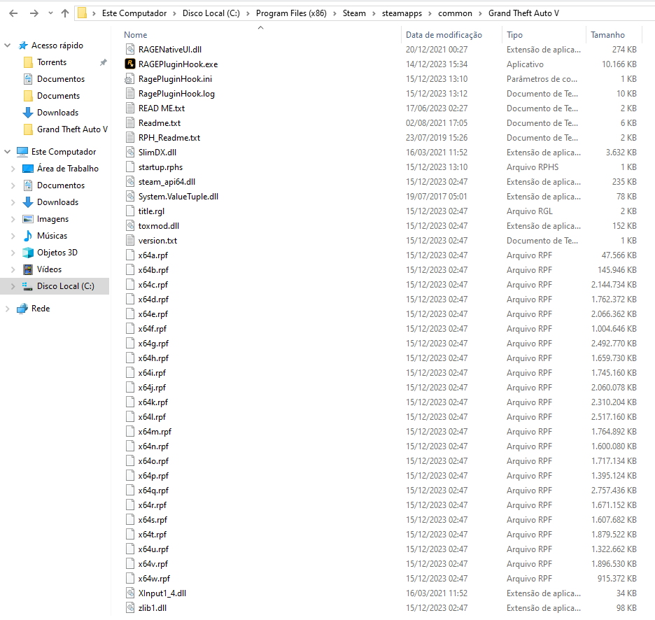Click the Back navigation arrow
The image size is (655, 620).
13,13
